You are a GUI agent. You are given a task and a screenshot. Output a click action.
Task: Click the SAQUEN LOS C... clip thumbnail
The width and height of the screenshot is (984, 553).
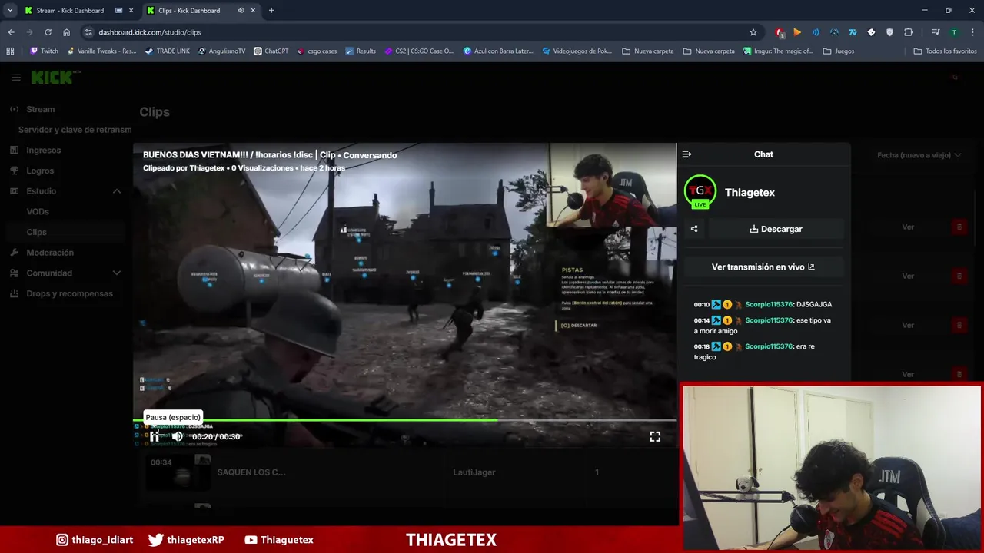[x=178, y=472]
